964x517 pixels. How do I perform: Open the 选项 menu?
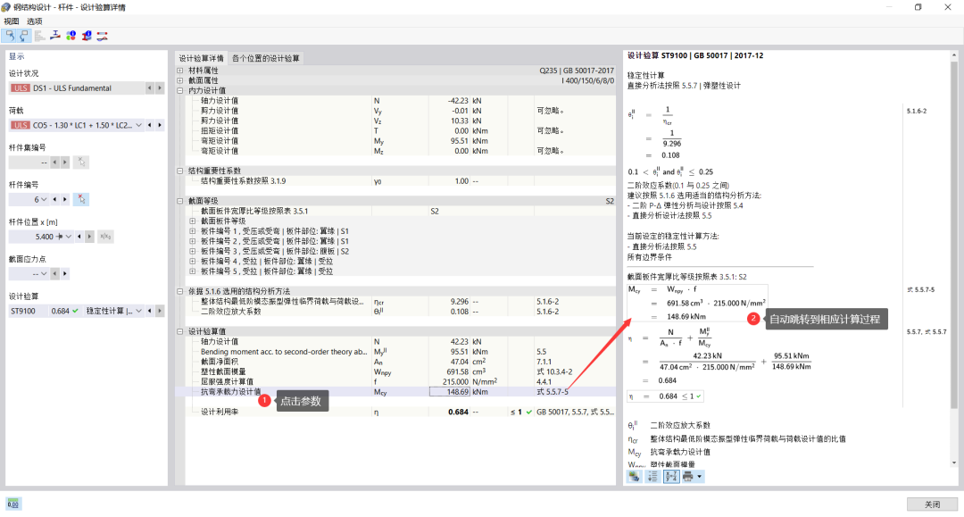(35, 21)
